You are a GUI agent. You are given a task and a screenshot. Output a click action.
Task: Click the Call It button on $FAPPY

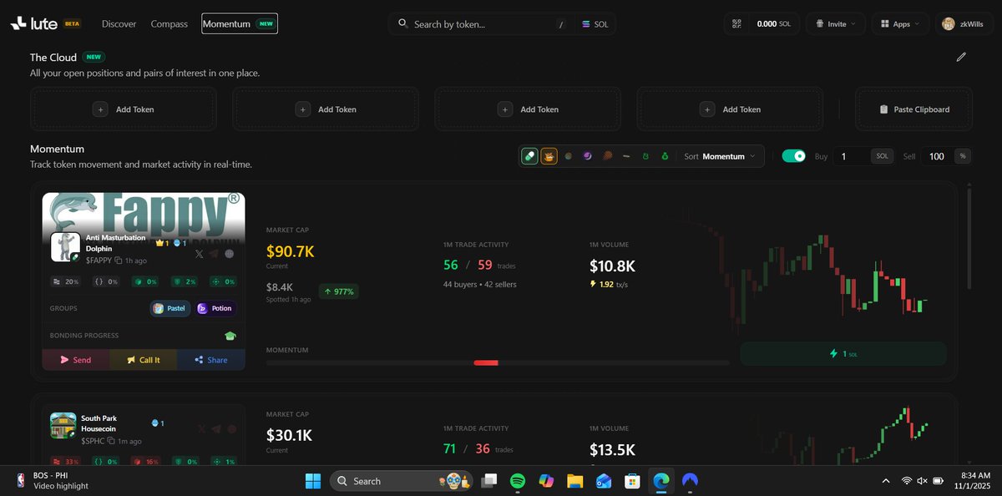point(143,360)
